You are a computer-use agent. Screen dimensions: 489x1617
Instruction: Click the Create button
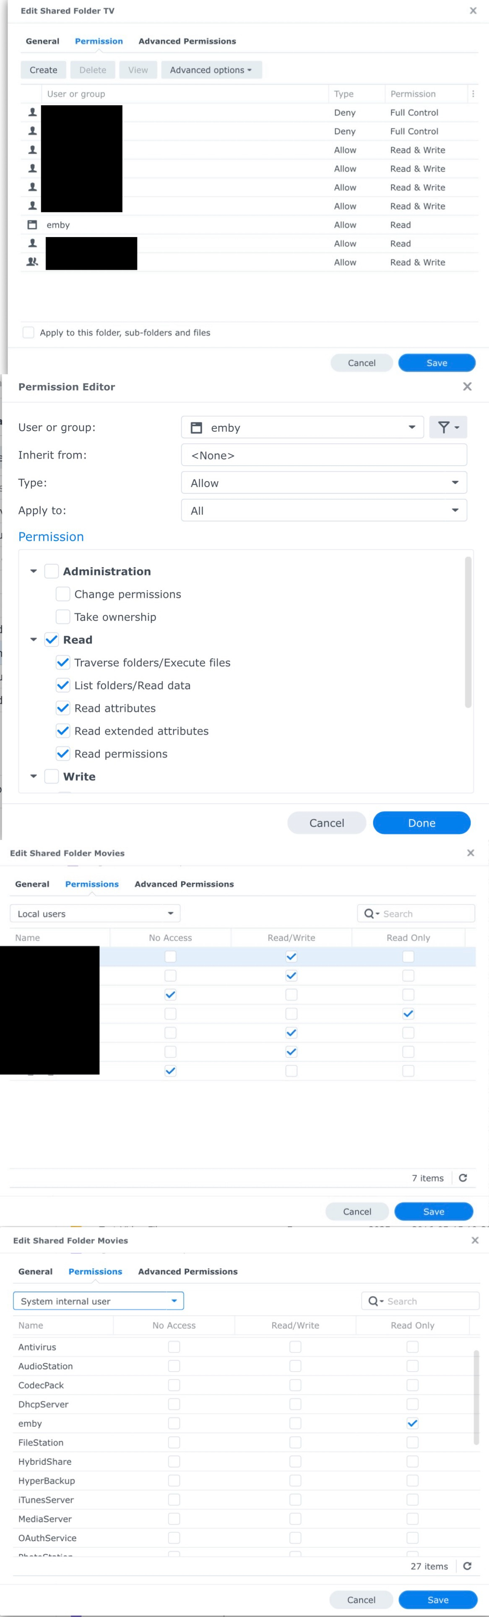(x=43, y=70)
